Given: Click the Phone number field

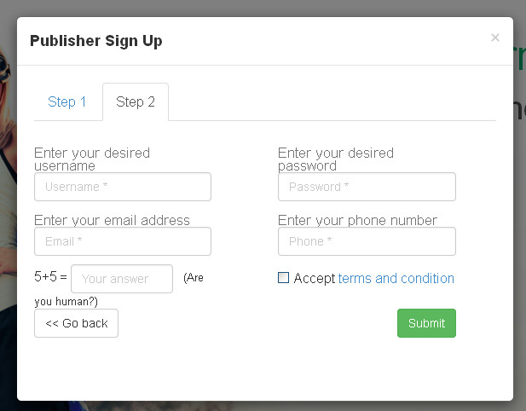Looking at the screenshot, I should click(x=367, y=241).
